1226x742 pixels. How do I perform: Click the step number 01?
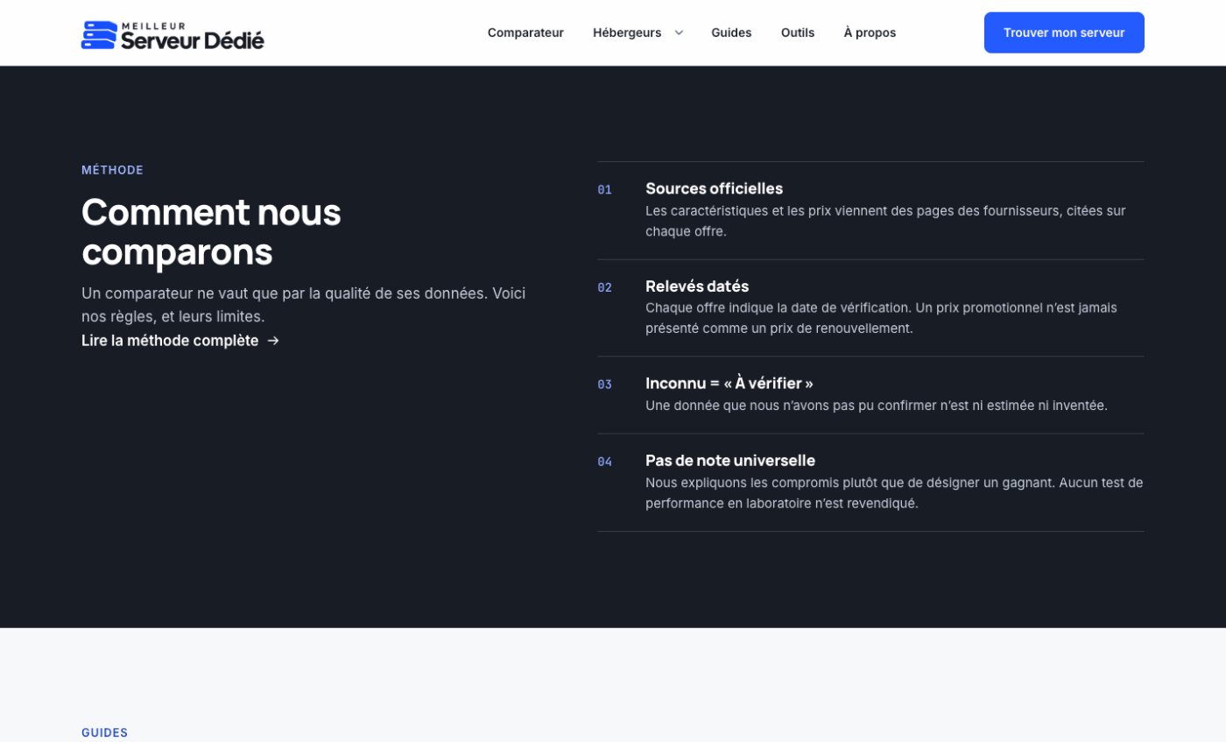click(604, 190)
